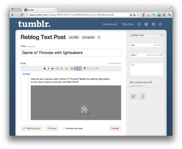This screenshot has width=182, height=149.
Task: Select the Tumblr browser tab
Action: pos(39,10)
